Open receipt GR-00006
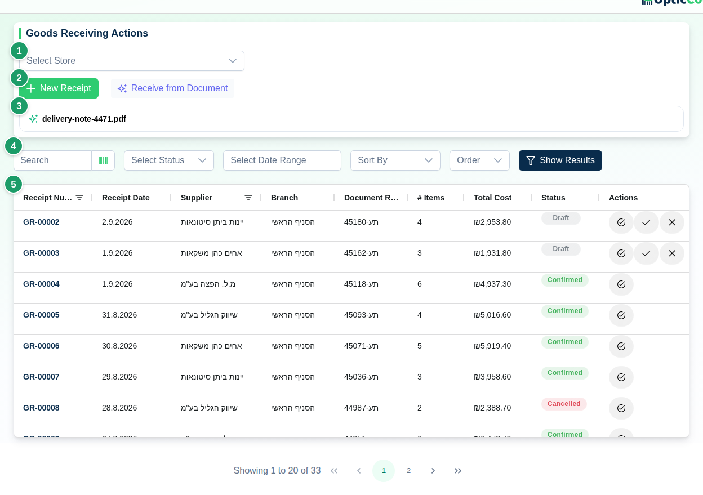The width and height of the screenshot is (703, 495). tap(41, 346)
